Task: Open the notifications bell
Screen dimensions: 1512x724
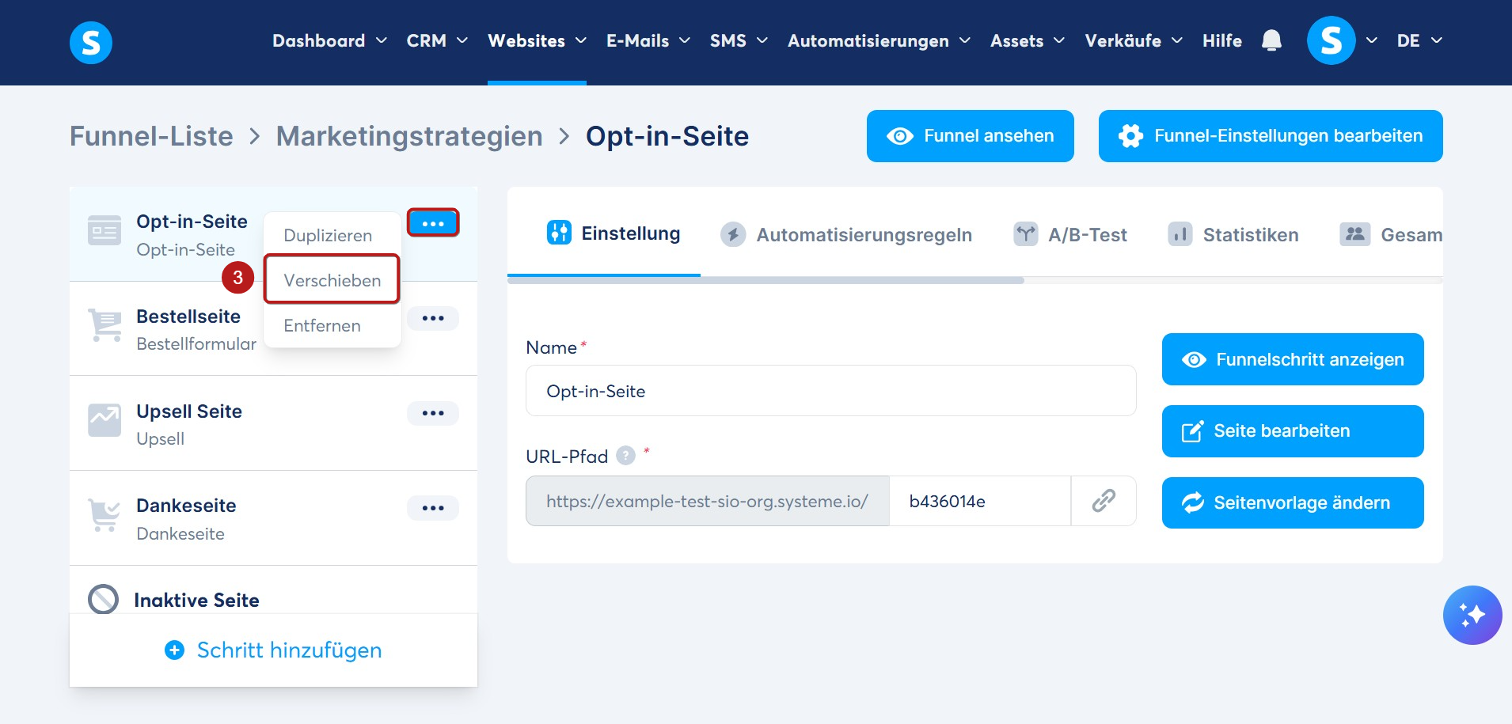Action: [x=1271, y=40]
